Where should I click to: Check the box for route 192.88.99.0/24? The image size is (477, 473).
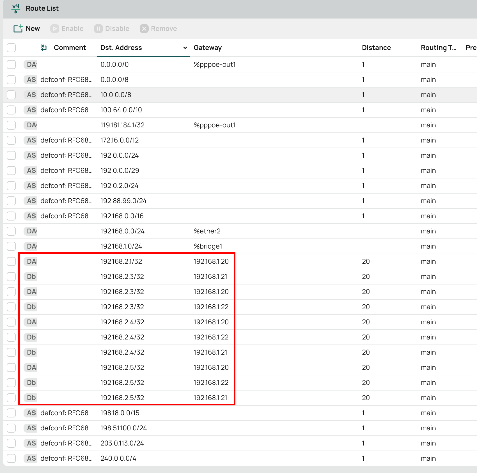tap(11, 201)
